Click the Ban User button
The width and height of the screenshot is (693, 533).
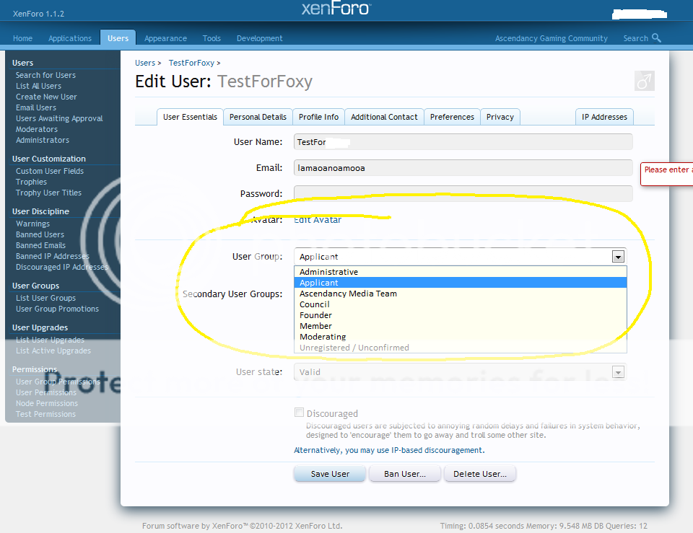(404, 474)
